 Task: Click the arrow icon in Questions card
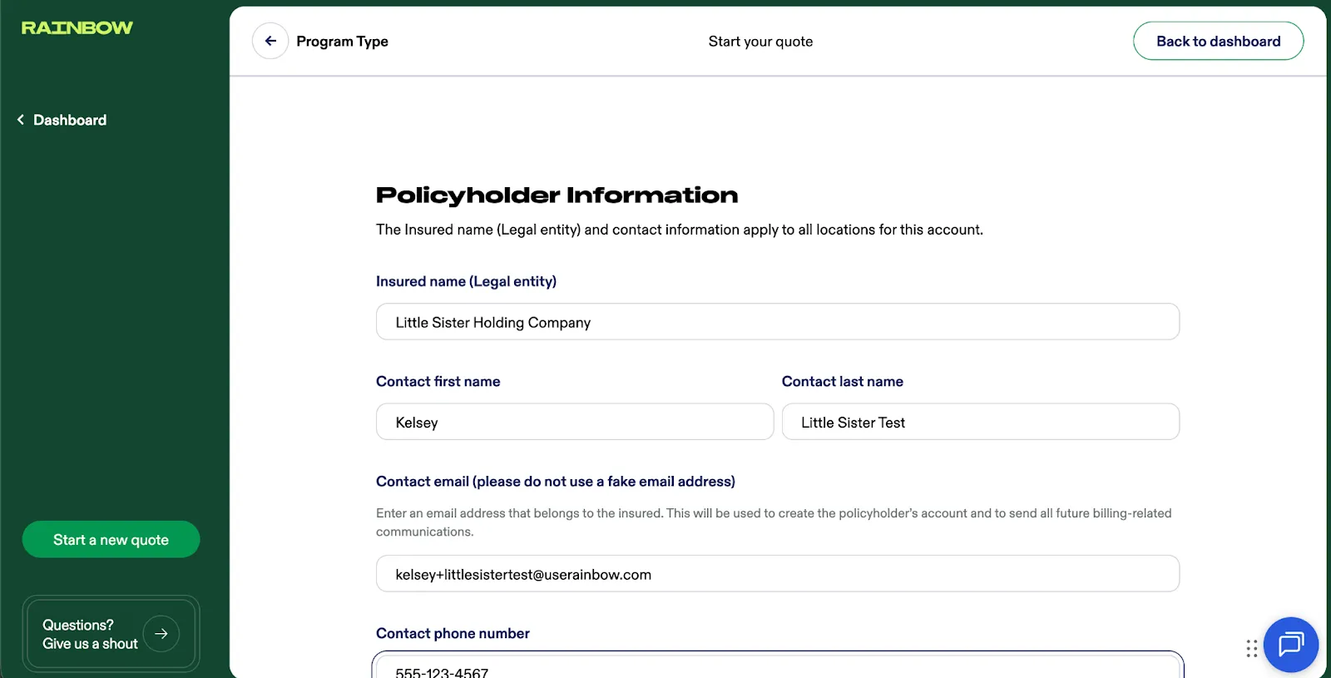161,634
